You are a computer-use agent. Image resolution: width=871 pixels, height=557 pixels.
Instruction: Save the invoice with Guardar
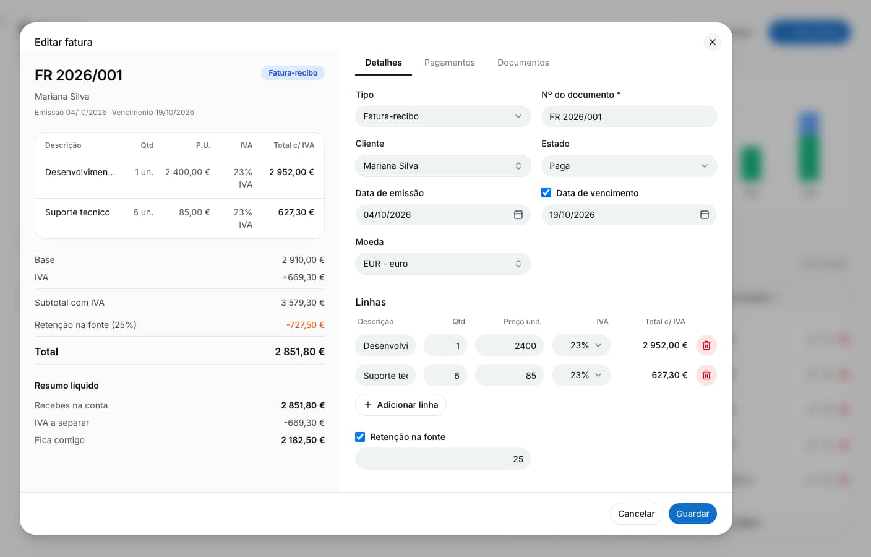(693, 514)
